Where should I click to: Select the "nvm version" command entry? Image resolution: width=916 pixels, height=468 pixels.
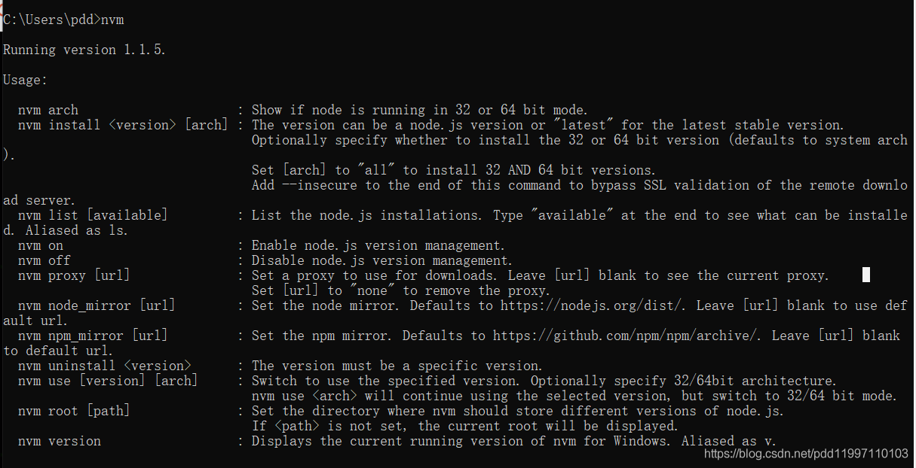click(x=60, y=442)
